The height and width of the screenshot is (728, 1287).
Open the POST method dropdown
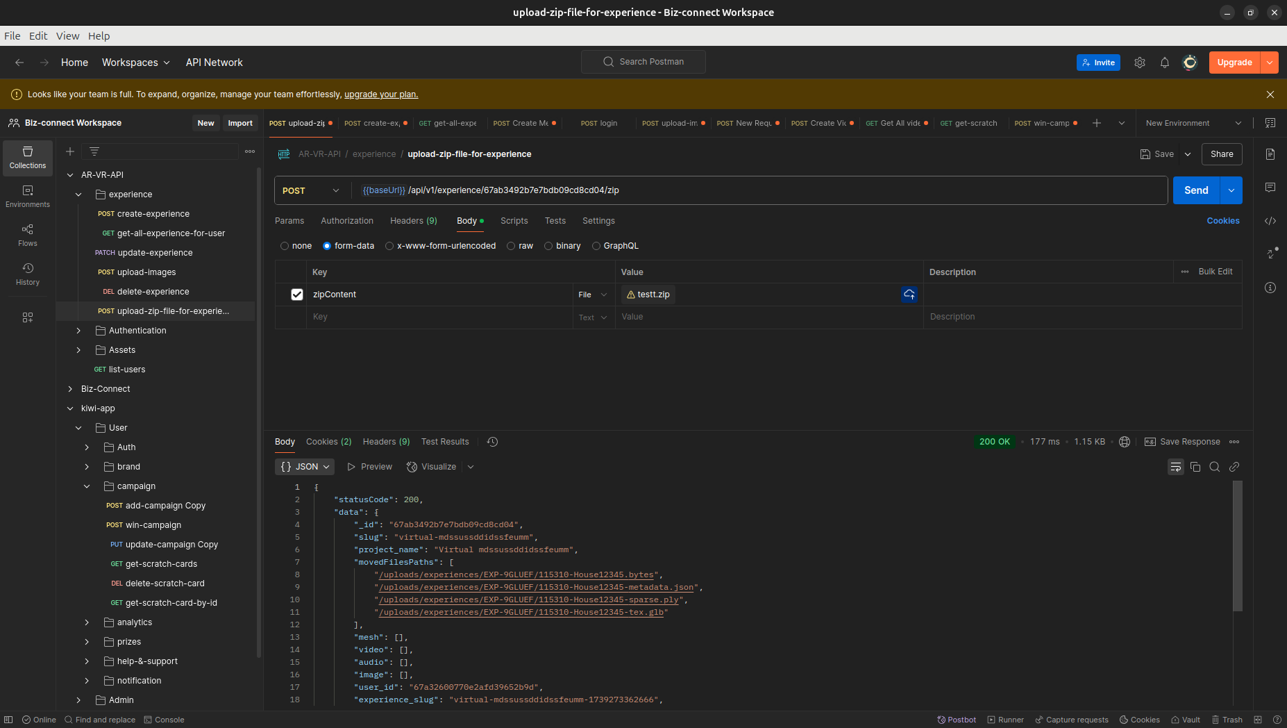(311, 190)
